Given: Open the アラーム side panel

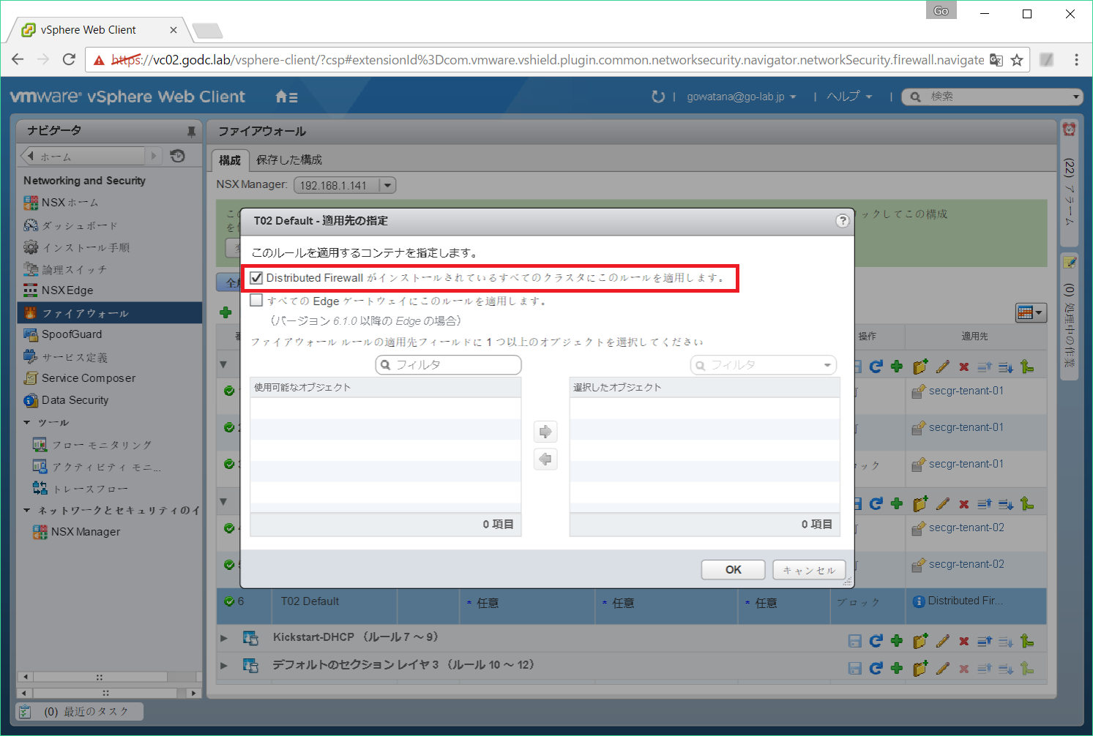Looking at the screenshot, I should pos(1070,183).
